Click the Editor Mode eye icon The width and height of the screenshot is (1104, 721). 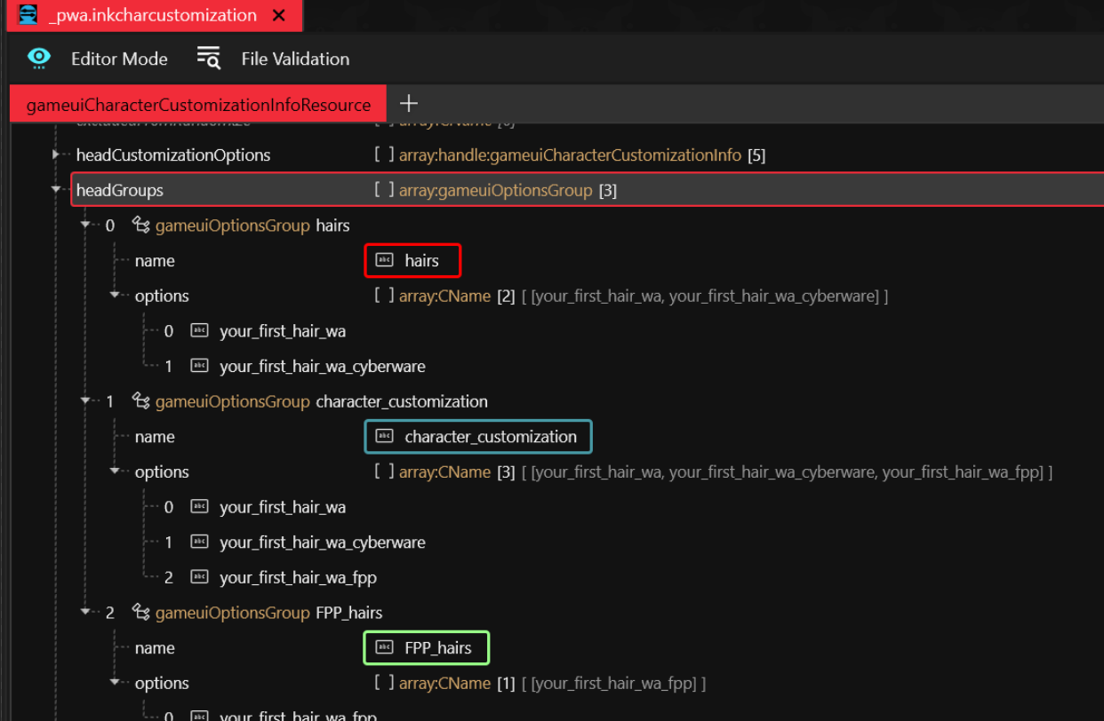pos(39,59)
